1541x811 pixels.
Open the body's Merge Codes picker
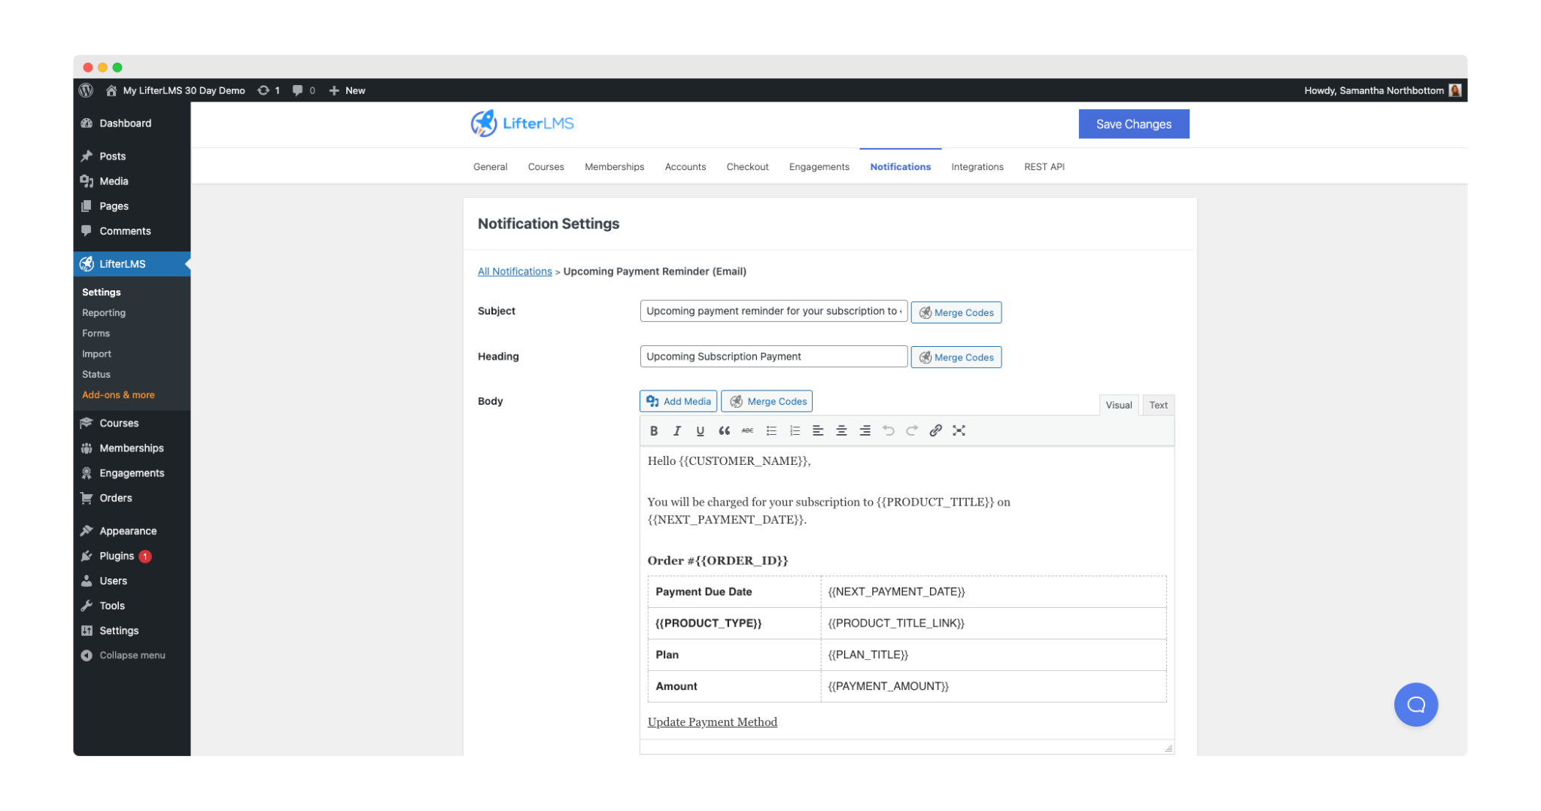click(x=766, y=401)
